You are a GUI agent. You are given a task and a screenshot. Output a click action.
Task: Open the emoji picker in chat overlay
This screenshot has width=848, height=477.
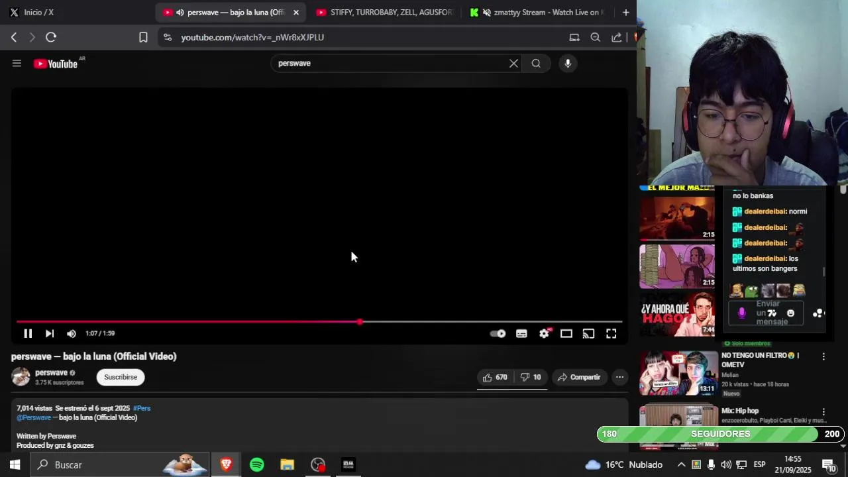click(790, 313)
